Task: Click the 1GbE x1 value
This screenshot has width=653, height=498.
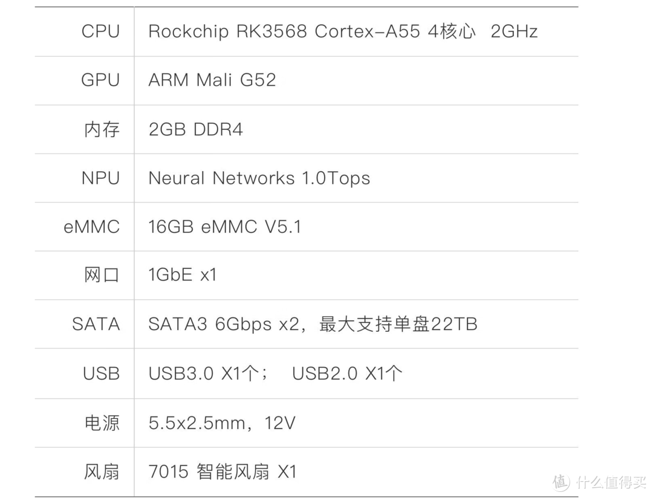Action: click(182, 276)
